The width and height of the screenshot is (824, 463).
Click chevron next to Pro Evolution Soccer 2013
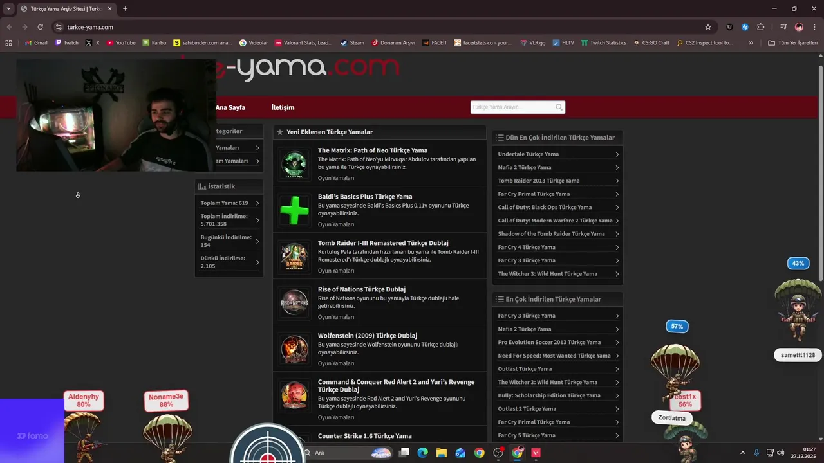pyautogui.click(x=617, y=342)
